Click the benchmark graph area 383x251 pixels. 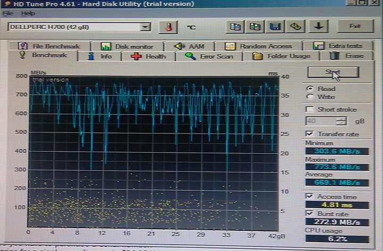tap(154, 153)
